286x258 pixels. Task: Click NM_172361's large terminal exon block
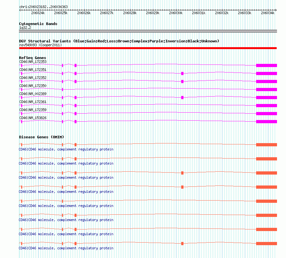click(266, 106)
